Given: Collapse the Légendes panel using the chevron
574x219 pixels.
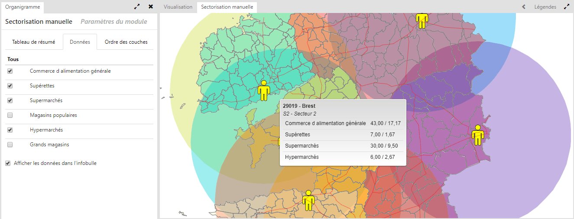Looking at the screenshot, I should [x=523, y=7].
